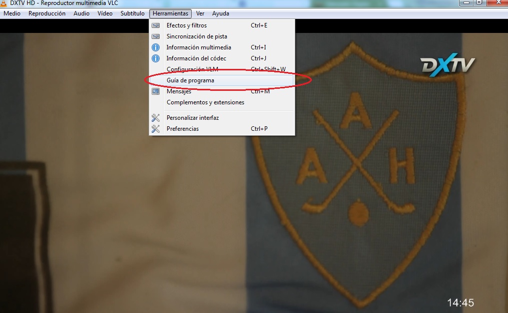Open the Ayuda menu
Screen dimensions: 508x313
[221, 13]
